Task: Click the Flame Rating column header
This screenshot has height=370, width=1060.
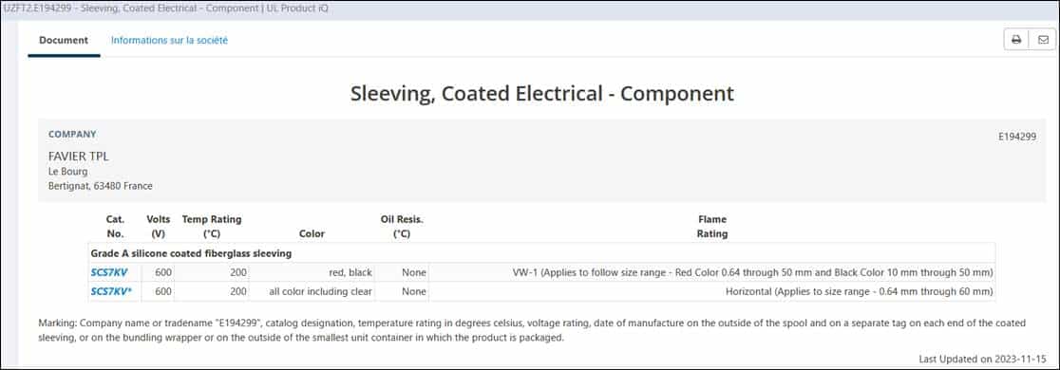Action: [x=711, y=227]
